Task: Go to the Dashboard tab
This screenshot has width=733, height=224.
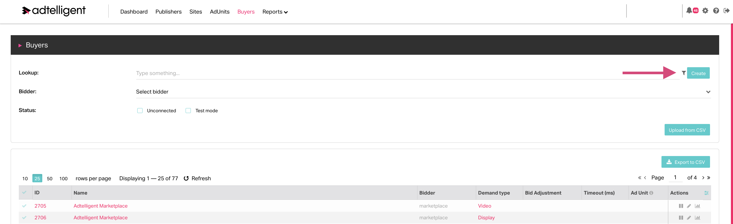Action: 134,12
